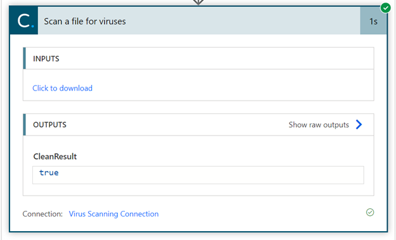Download inputs via Click to download
The width and height of the screenshot is (396, 240).
click(x=62, y=88)
